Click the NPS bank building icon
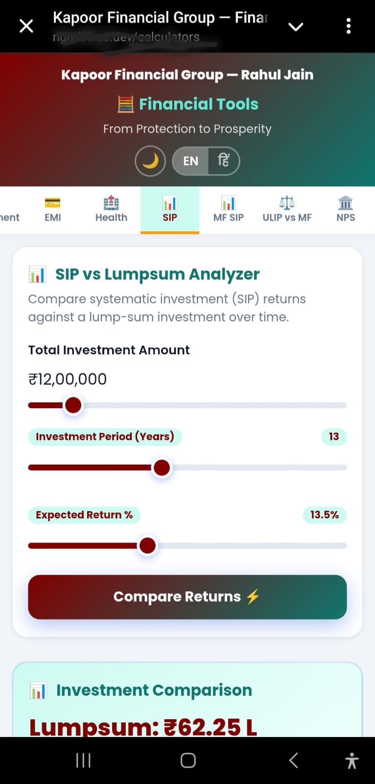The image size is (375, 784). (346, 202)
